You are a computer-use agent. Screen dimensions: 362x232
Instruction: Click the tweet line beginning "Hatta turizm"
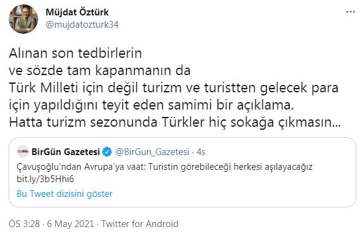pos(175,122)
